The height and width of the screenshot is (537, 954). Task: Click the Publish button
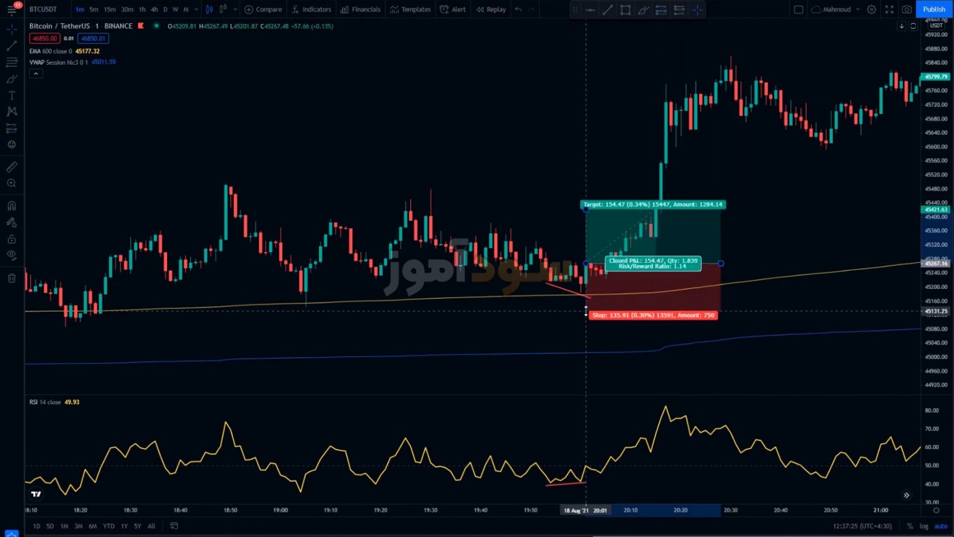pos(934,10)
